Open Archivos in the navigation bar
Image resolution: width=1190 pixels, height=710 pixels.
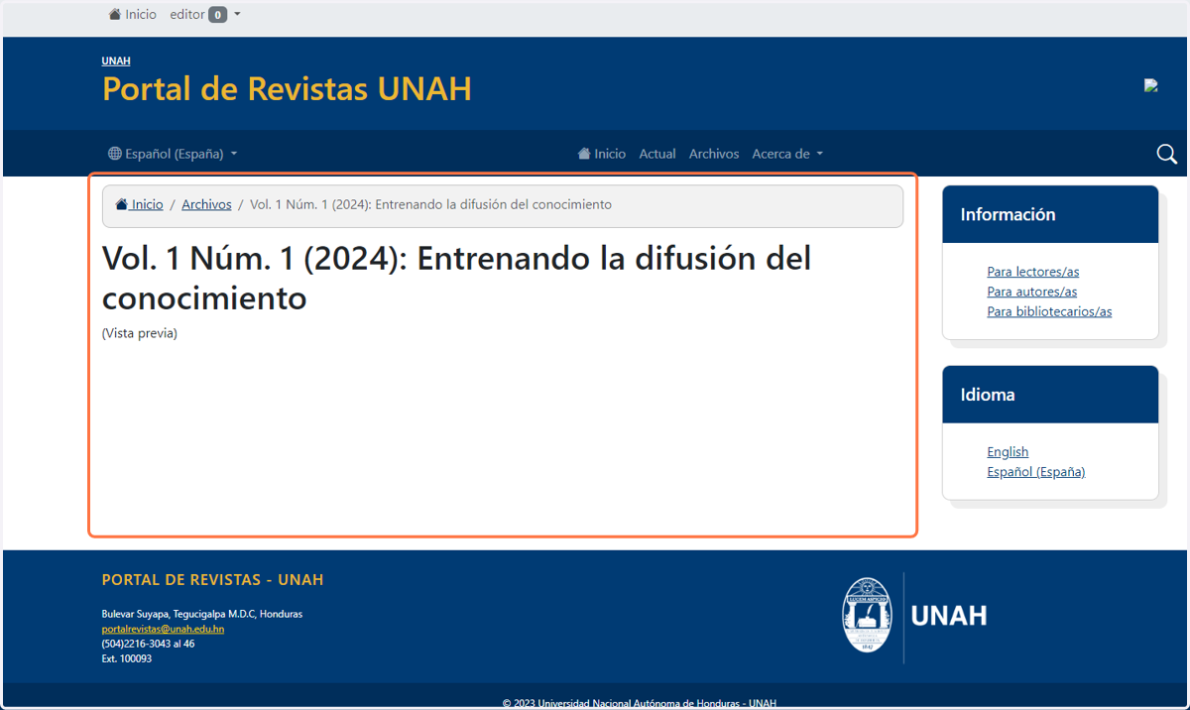click(x=714, y=154)
